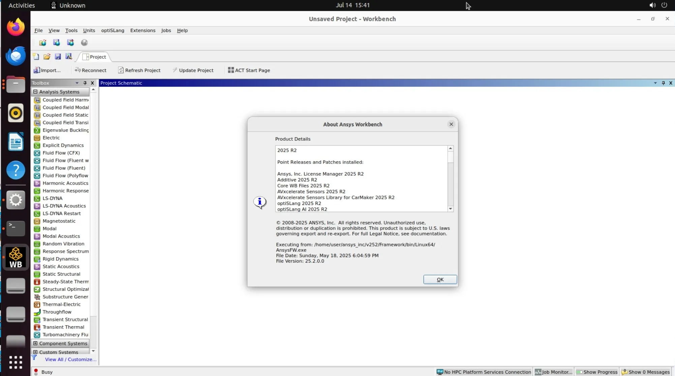Toggle the Toolbox panel pin
The width and height of the screenshot is (675, 376).
[x=85, y=83]
